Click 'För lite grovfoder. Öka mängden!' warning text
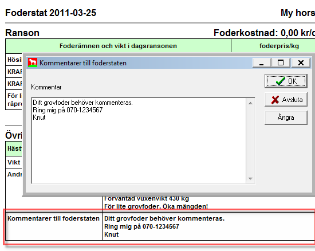The image size is (315, 251). click(156, 206)
